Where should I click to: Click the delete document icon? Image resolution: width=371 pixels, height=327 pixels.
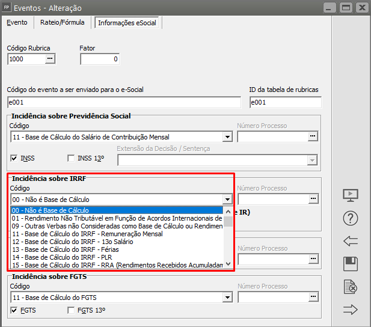(x=351, y=287)
